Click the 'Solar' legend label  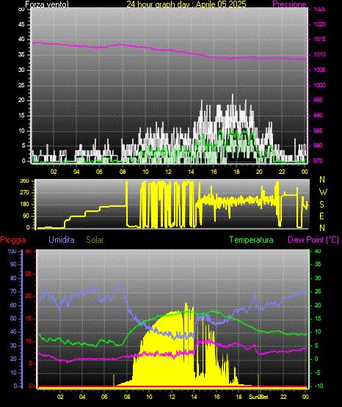click(x=95, y=240)
